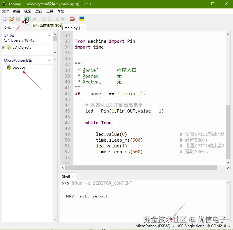
Task: Click editor horizontal scrollbar left arrow
Action: pos(63,168)
